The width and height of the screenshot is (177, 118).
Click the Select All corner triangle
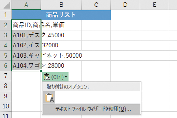(x=7, y=5)
